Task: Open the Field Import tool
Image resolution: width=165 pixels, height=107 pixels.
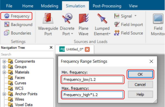Action: click(129, 25)
